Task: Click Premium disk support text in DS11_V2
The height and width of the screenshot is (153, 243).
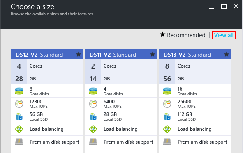Action: (128, 142)
